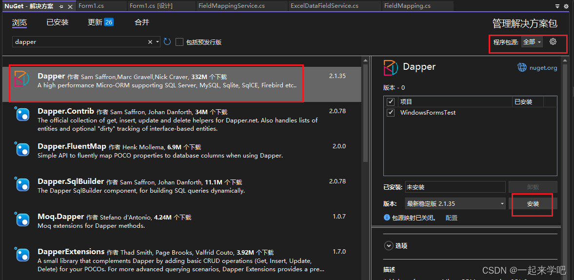Image resolution: width=574 pixels, height=280 pixels.
Task: Click version 2.0.78 of Dapper.Contrib
Action: (337, 111)
